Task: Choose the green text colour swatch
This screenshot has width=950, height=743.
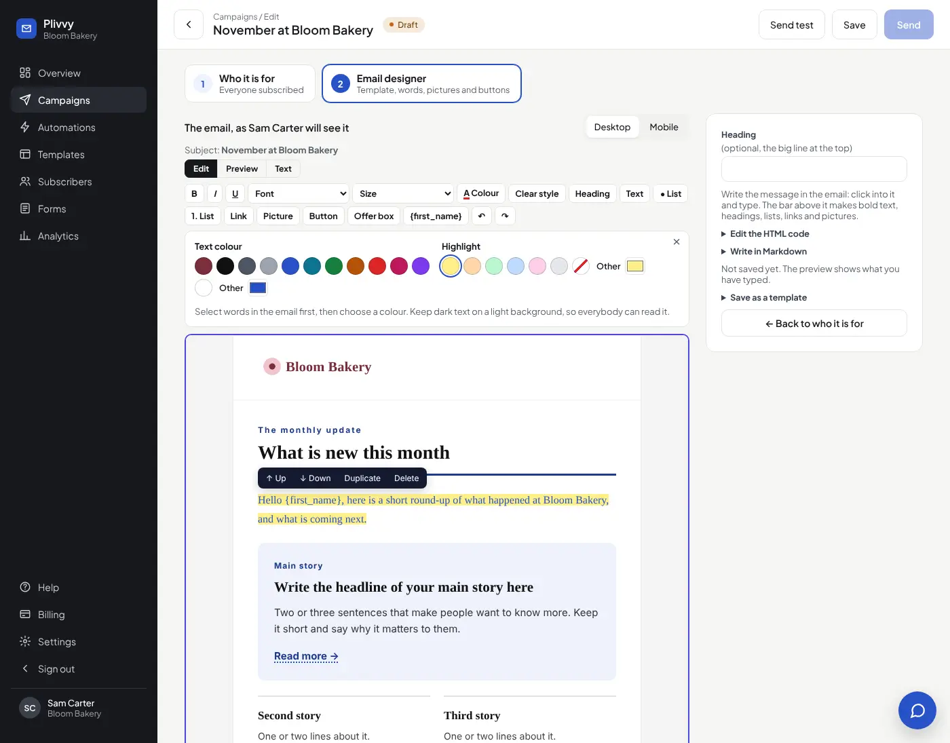Action: pyautogui.click(x=334, y=266)
